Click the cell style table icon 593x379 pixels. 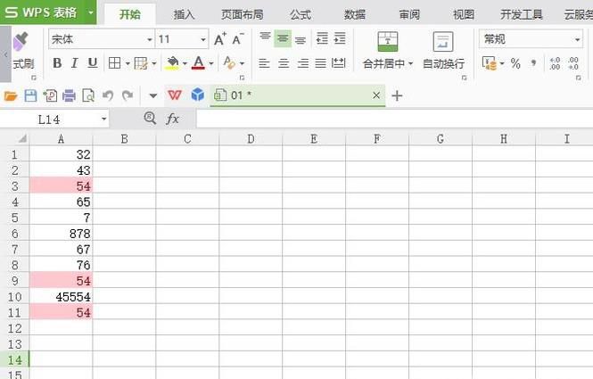(141, 63)
